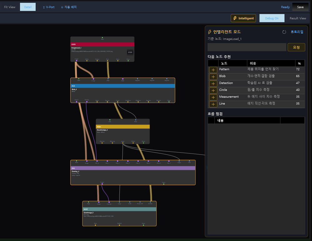312x241 pixels.
Task: Toggle V-Port orientation
Action: pos(48,7)
